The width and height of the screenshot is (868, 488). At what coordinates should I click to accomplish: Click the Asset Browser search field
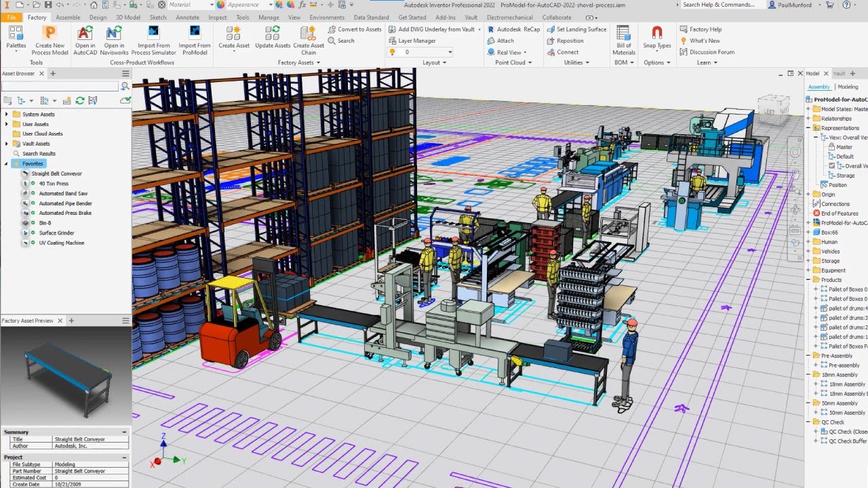pyautogui.click(x=60, y=86)
